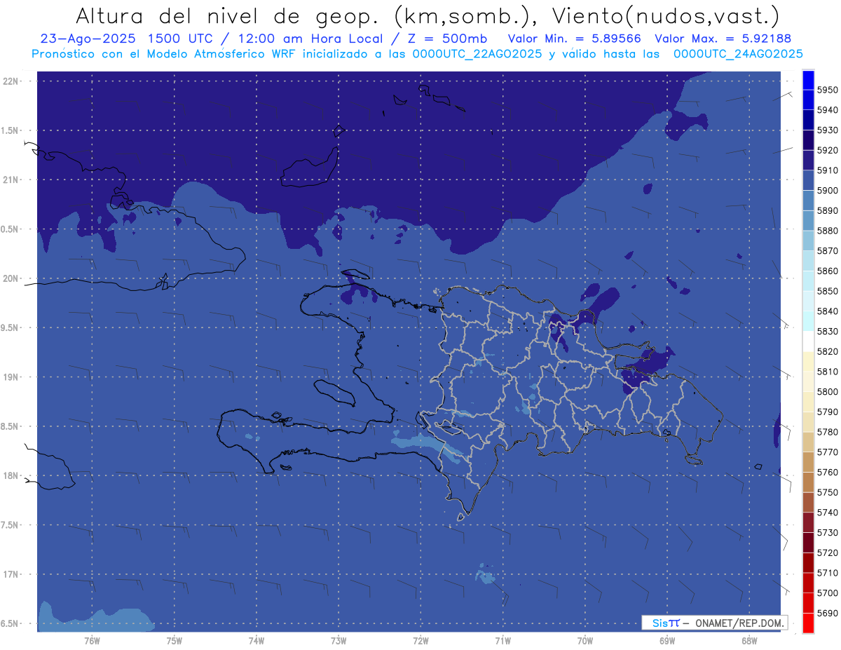This screenshot has height=650, width=841.
Task: Select the bright blue legend band above 5950
Action: [808, 80]
